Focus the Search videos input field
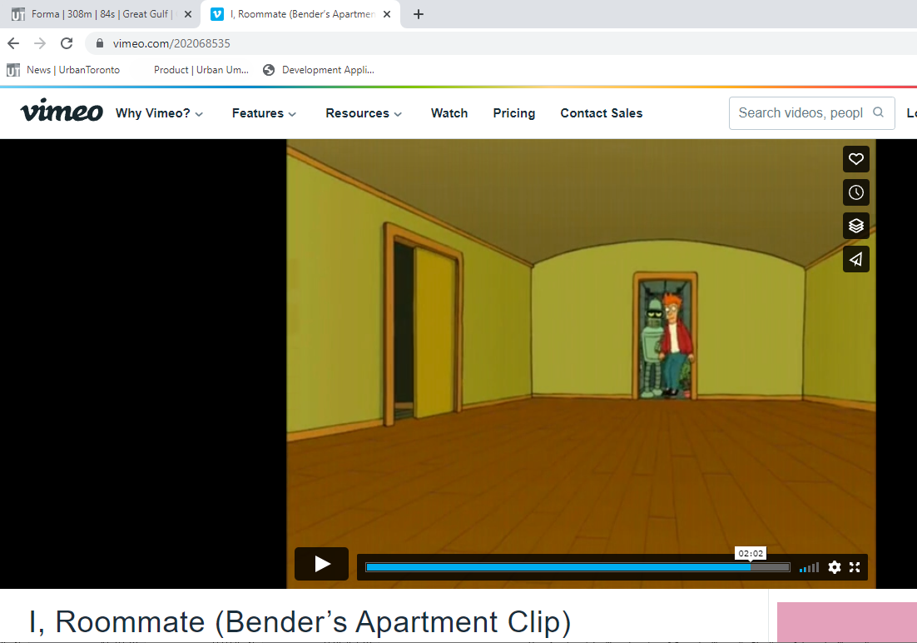Viewport: 917px width, 643px height. [811, 113]
